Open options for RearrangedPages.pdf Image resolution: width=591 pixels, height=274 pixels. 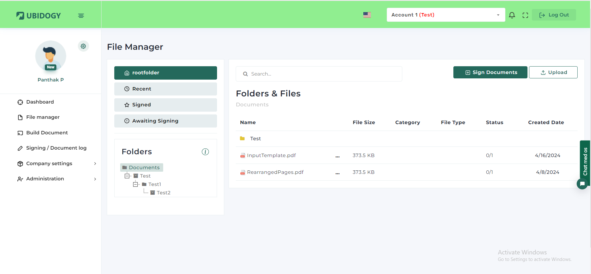338,173
